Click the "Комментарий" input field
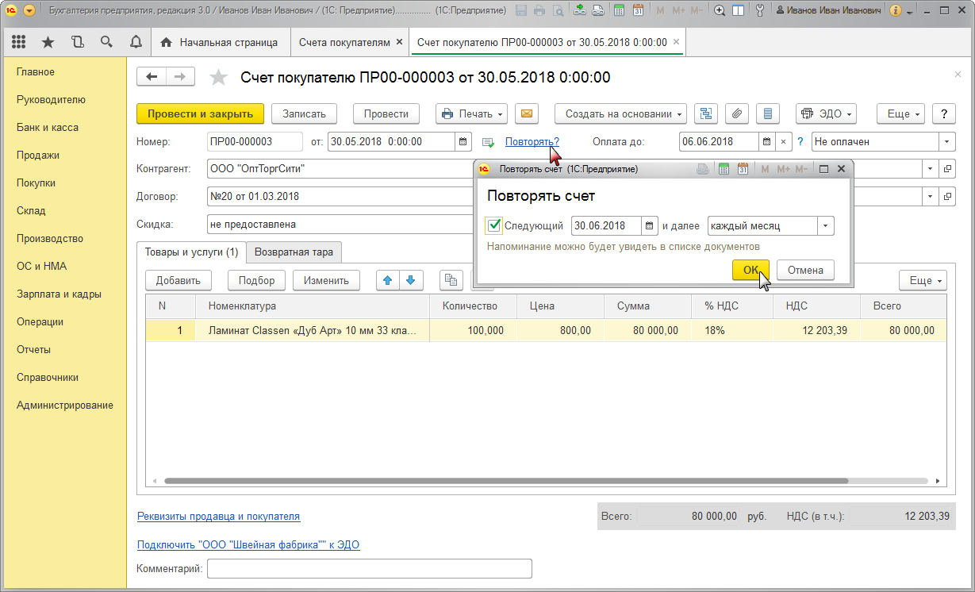 click(369, 568)
